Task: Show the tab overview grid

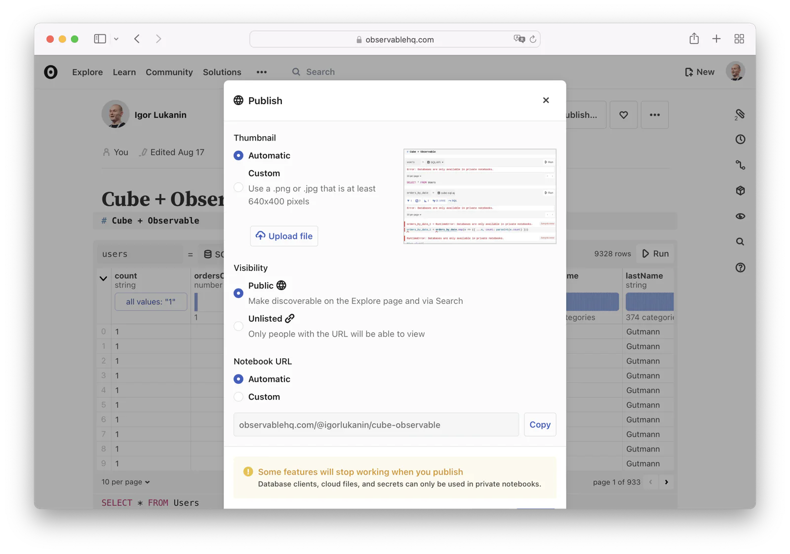Action: 739,38
